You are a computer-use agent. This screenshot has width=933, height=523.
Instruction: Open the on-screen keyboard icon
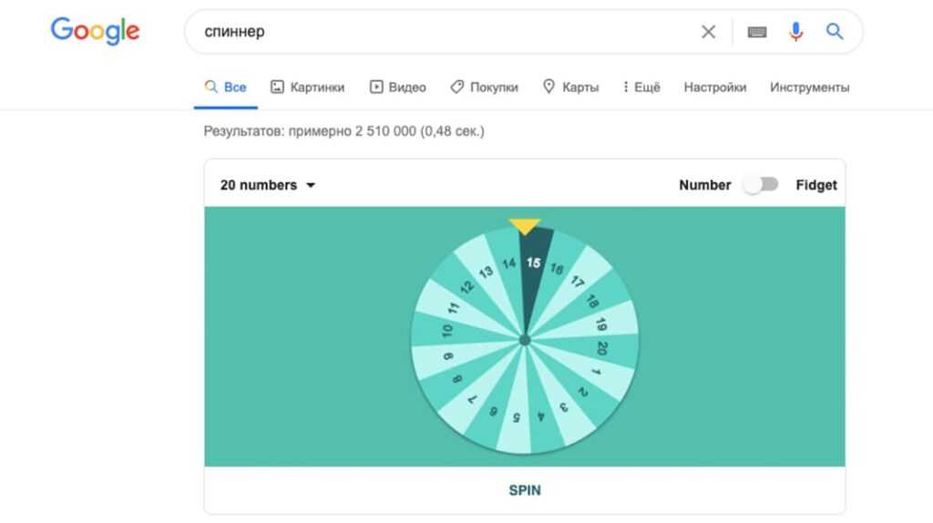[x=756, y=32]
